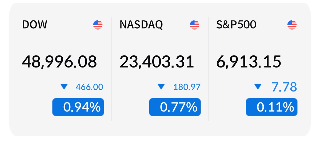The width and height of the screenshot is (320, 147).
Task: Click the NASDAQ down-arrow triangle indicator
Action: [x=161, y=86]
